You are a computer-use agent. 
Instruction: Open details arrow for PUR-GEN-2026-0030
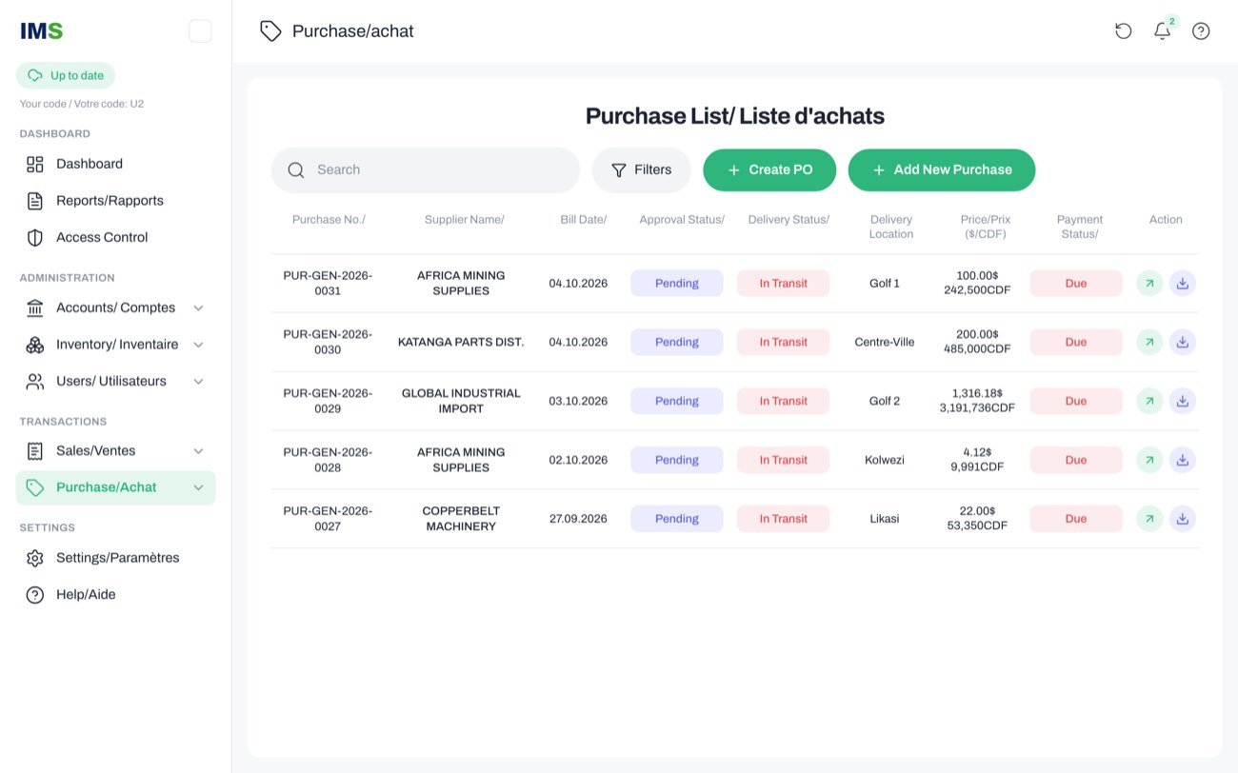[1149, 342]
